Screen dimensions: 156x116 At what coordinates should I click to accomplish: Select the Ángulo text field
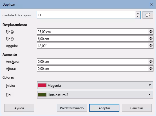(93, 46)
